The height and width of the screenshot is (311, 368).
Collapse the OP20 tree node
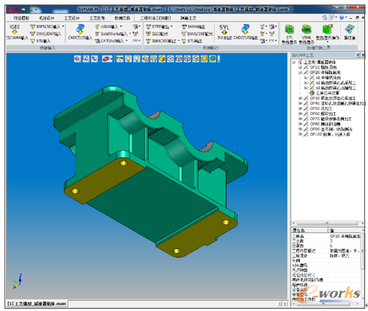300,72
